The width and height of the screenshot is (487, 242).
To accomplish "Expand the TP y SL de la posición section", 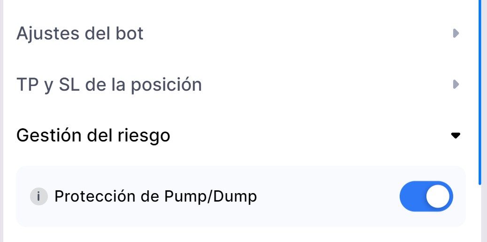I will [238, 84].
